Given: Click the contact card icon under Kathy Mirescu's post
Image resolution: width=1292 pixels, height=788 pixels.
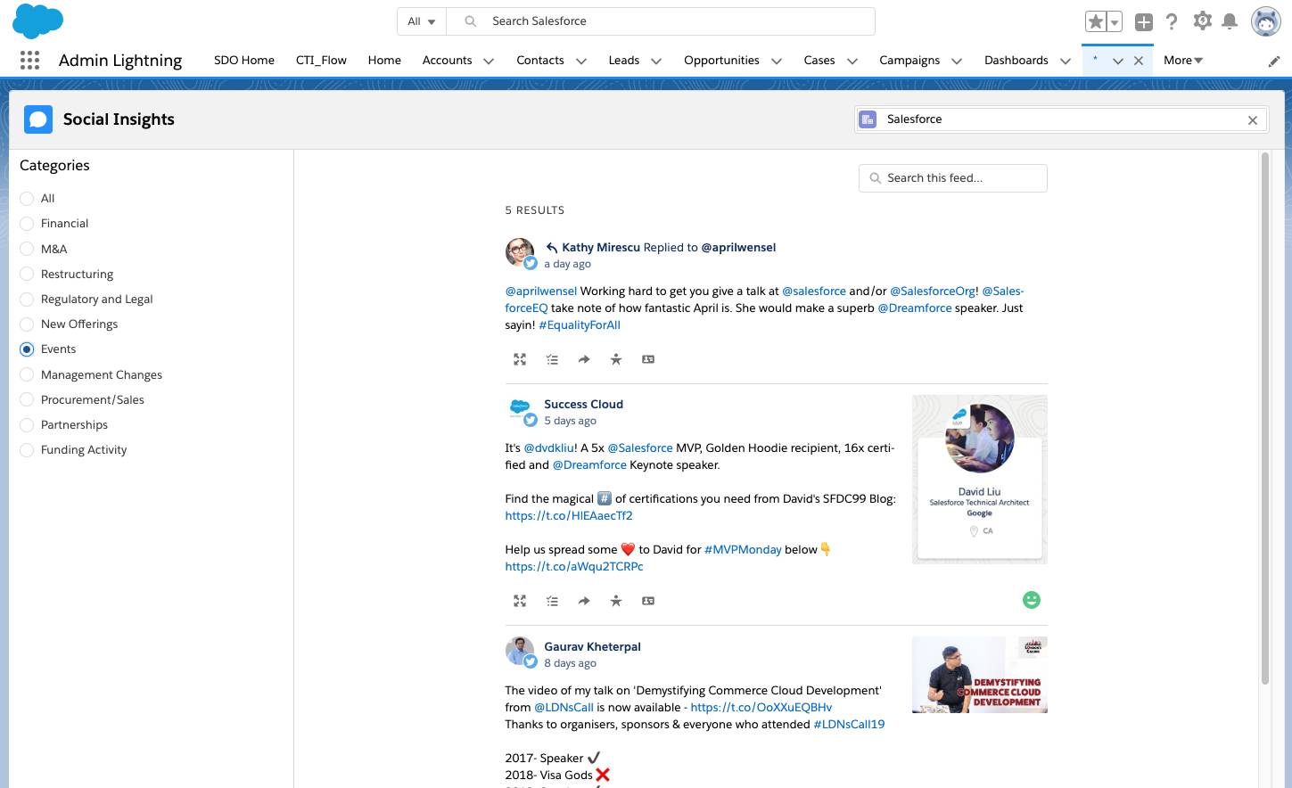Looking at the screenshot, I should pyautogui.click(x=648, y=359).
